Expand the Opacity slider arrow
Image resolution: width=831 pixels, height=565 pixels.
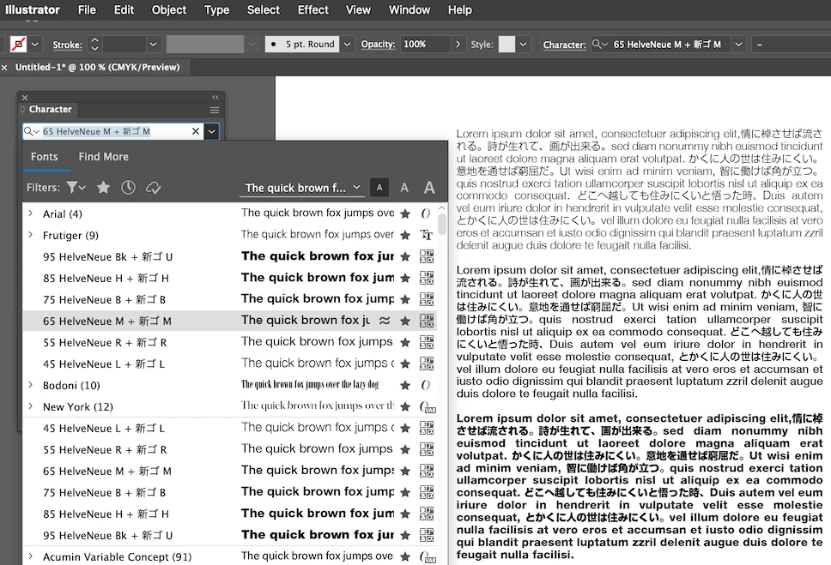pos(458,45)
